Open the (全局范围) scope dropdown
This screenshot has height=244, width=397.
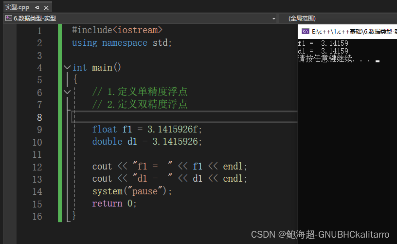click(302, 19)
